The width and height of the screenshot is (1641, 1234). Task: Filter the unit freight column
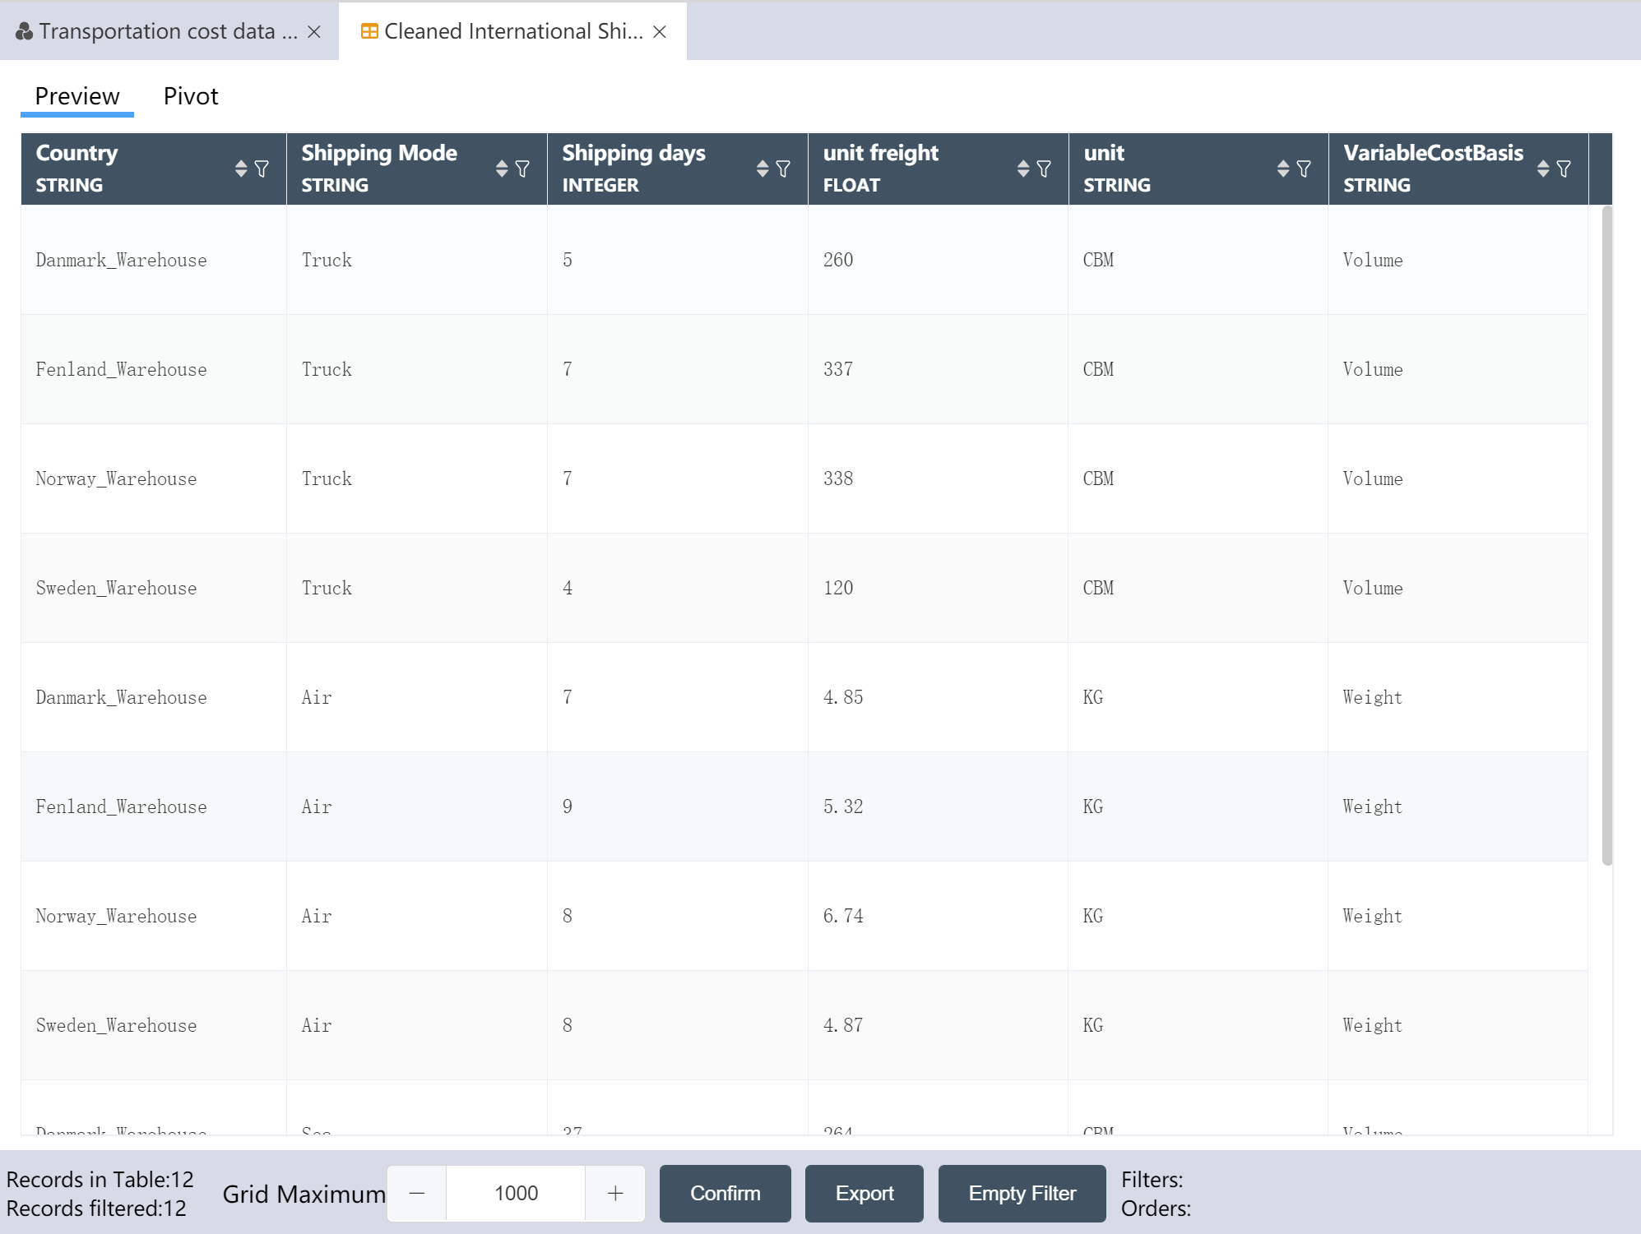[1044, 169]
